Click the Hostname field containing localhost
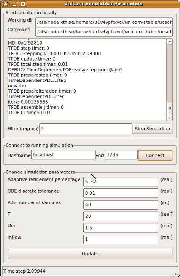Image resolution: width=180 pixels, height=277 pixels. (63, 155)
